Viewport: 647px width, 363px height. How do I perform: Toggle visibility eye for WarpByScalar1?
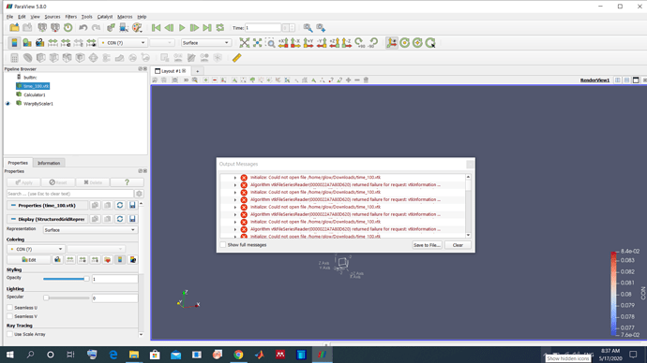click(x=8, y=104)
